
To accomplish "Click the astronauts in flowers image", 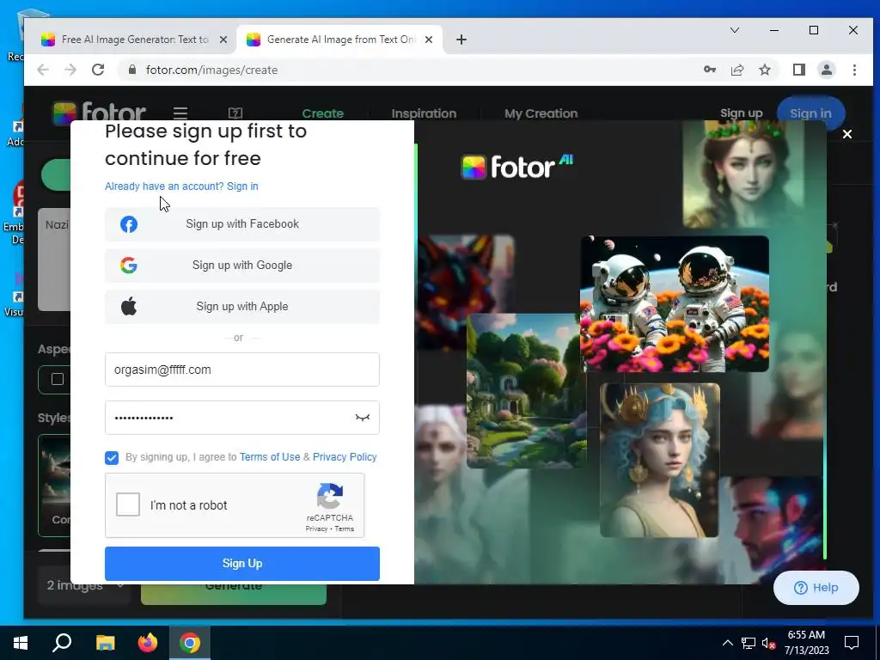I will [675, 303].
